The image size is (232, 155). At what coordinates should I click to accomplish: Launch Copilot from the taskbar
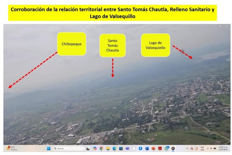pos(95,148)
